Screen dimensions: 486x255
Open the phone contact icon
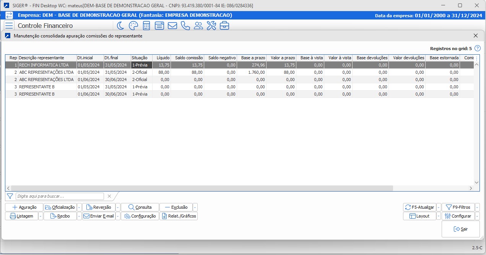185,26
